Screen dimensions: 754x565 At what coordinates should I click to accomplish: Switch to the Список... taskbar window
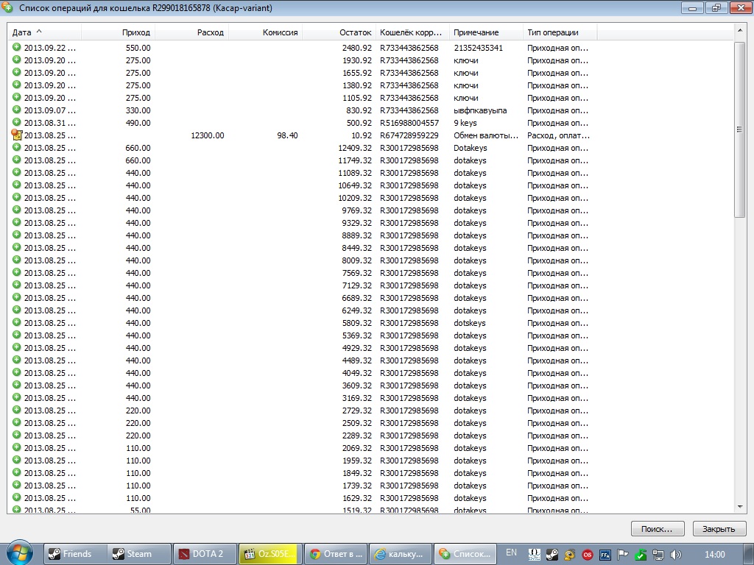(465, 554)
